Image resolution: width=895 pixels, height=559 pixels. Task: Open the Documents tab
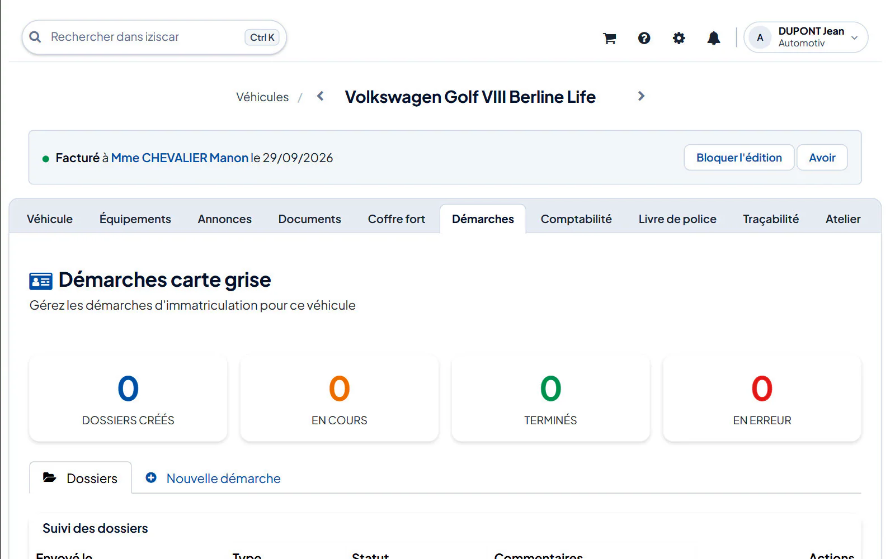pyautogui.click(x=310, y=219)
